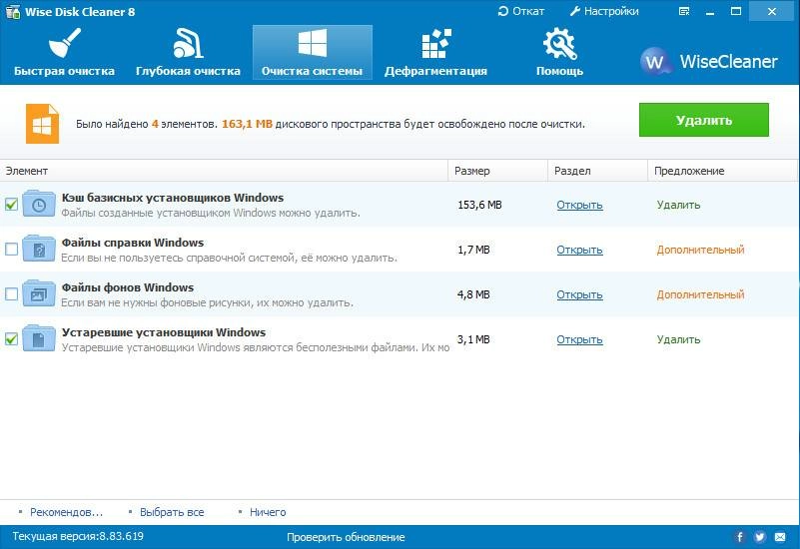This screenshot has width=800, height=549.
Task: Sort by the Размер column header
Action: pyautogui.click(x=498, y=171)
